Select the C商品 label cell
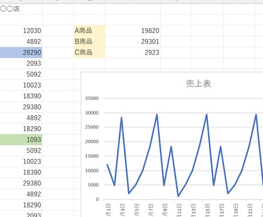Image resolution: width=263 pixels, height=217 pixels. pos(89,53)
